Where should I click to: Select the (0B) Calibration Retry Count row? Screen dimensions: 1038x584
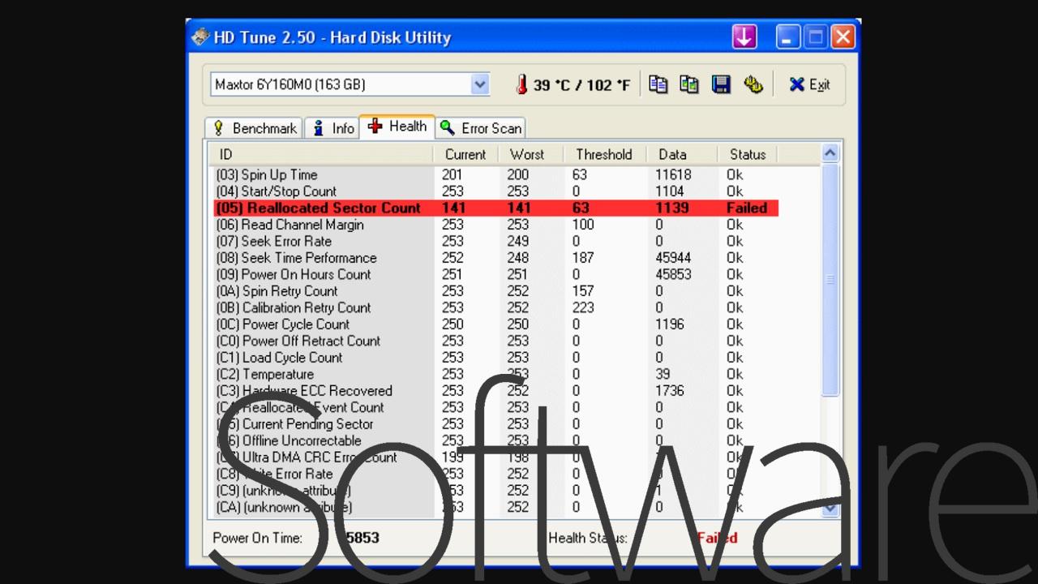pos(495,307)
